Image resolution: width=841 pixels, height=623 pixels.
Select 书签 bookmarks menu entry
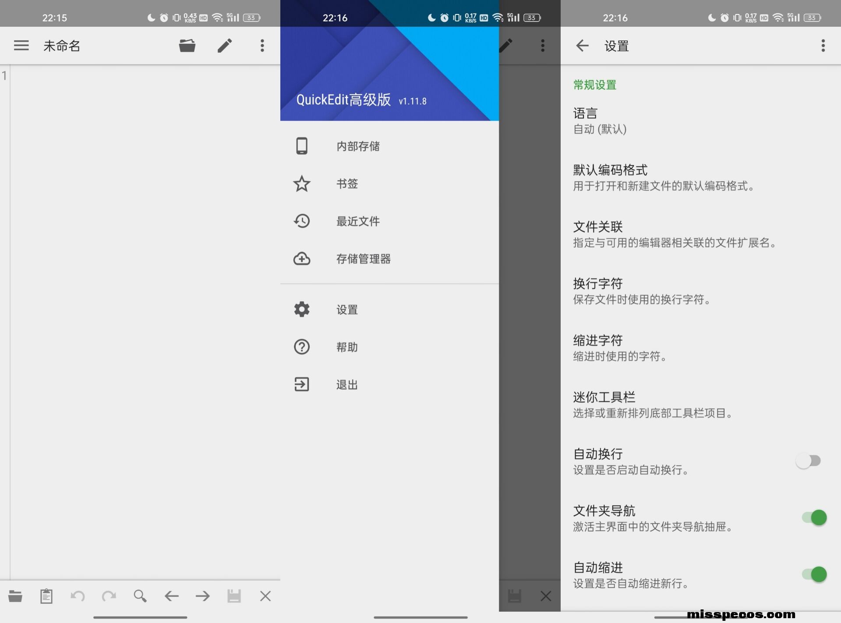389,183
